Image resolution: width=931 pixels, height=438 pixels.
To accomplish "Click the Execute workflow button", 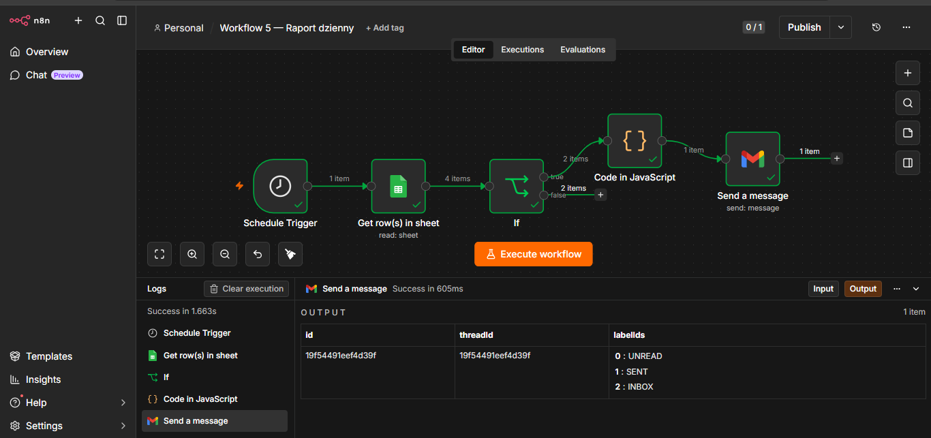I will (x=534, y=254).
